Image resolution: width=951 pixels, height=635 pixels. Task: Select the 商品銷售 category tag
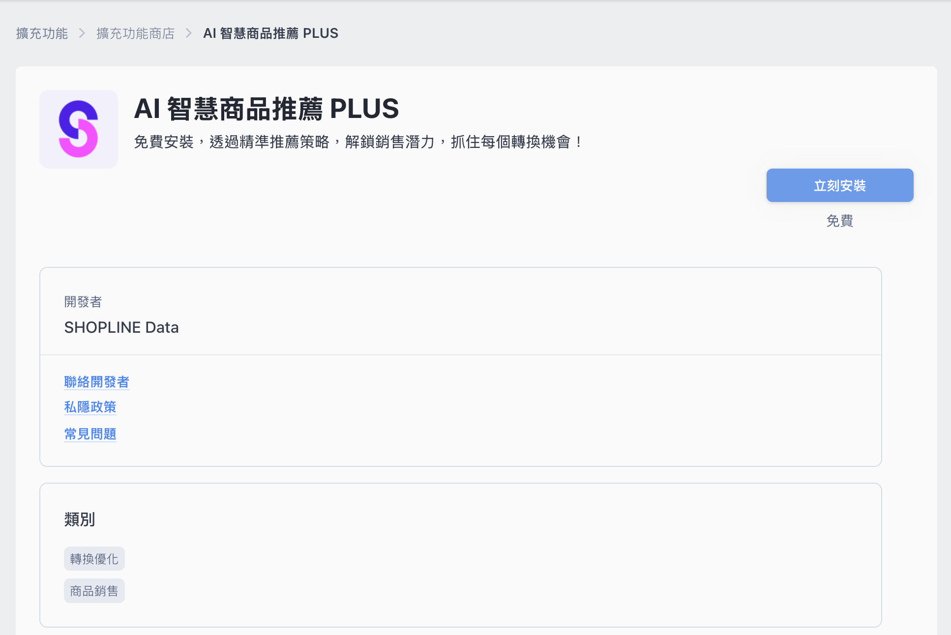pyautogui.click(x=94, y=591)
